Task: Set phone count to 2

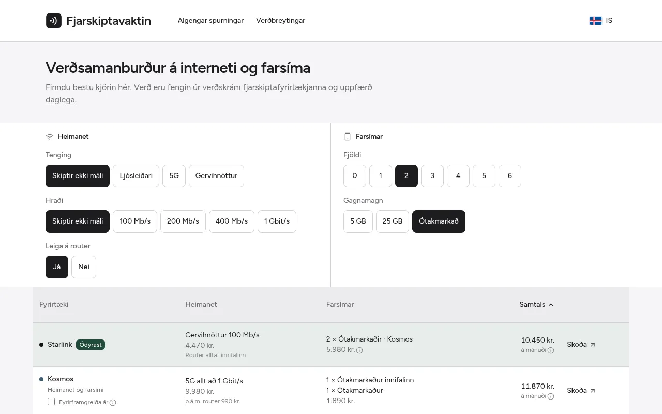Action: [x=407, y=176]
